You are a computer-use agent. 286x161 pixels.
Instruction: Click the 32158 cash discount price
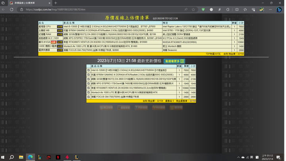pos(192,101)
